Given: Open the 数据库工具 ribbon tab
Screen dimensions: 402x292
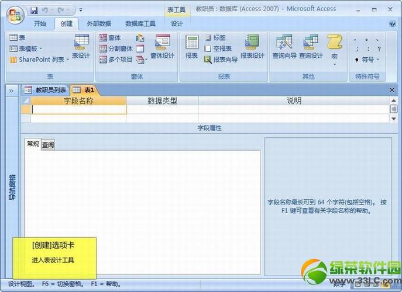Looking at the screenshot, I should pyautogui.click(x=140, y=24).
